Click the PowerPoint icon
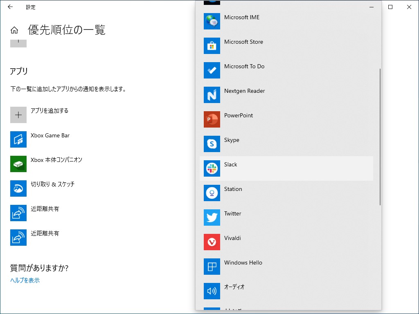The image size is (419, 314). pos(212,119)
